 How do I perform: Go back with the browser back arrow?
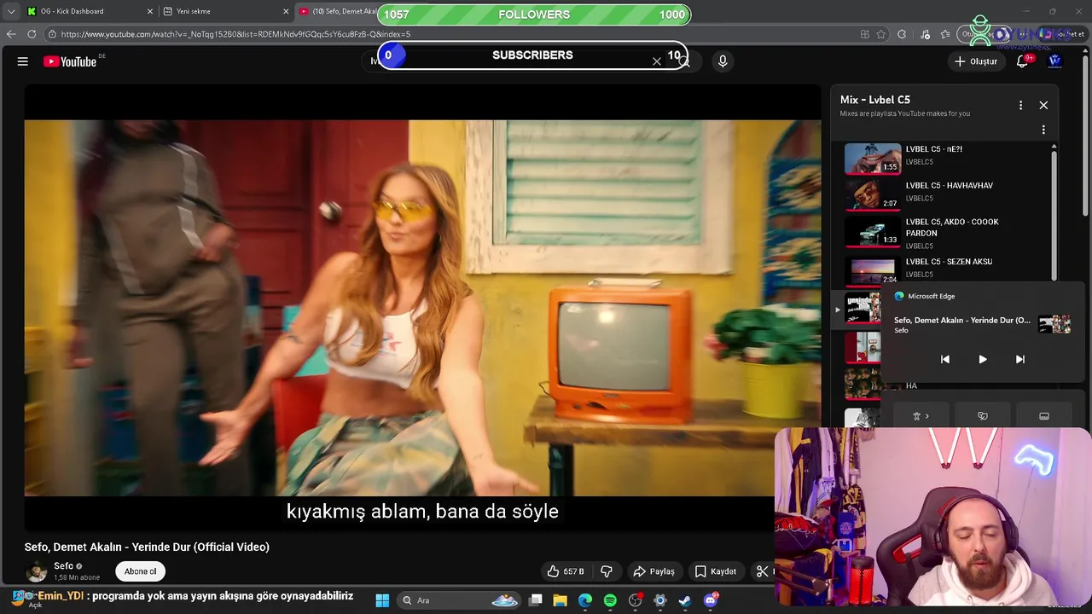click(11, 34)
